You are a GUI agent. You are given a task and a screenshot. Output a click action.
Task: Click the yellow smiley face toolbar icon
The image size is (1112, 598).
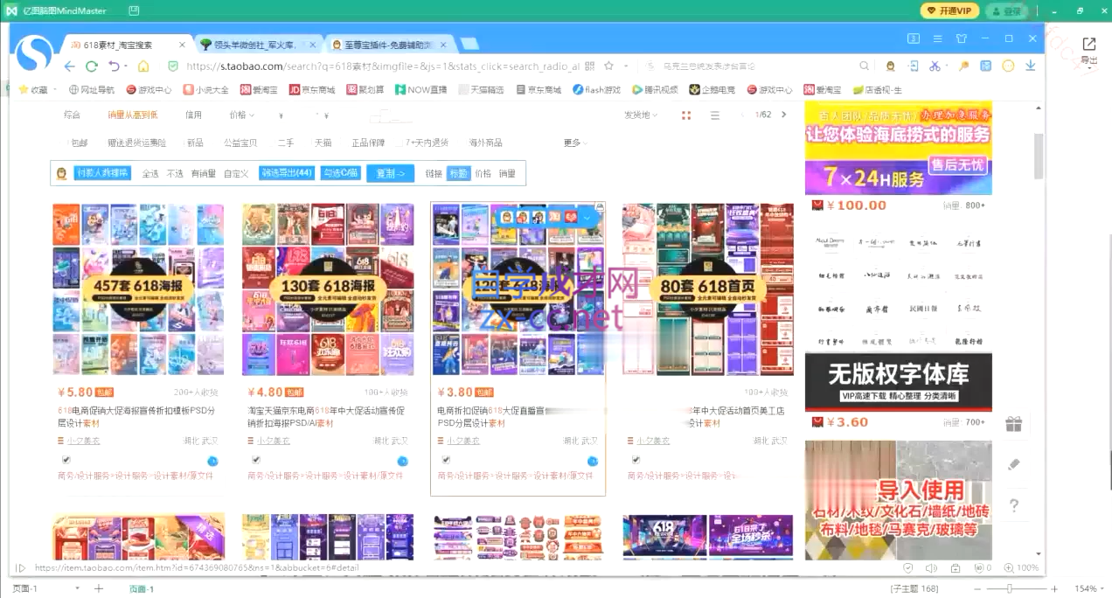click(1008, 66)
